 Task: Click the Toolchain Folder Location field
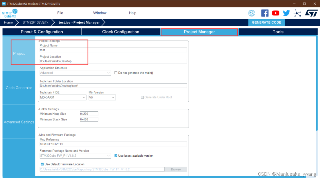click(x=113, y=86)
